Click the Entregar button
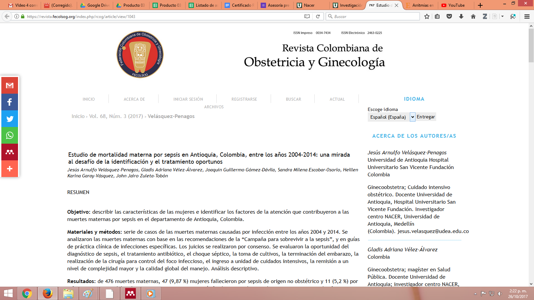534x300 pixels. point(426,117)
